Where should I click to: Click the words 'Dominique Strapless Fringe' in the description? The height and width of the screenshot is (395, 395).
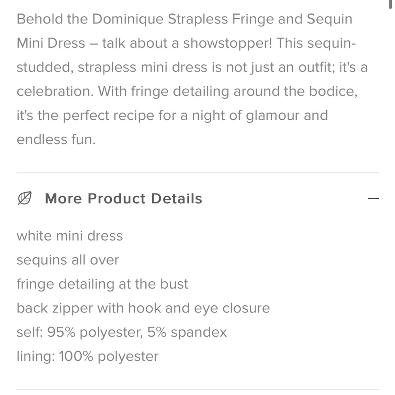coord(183,19)
